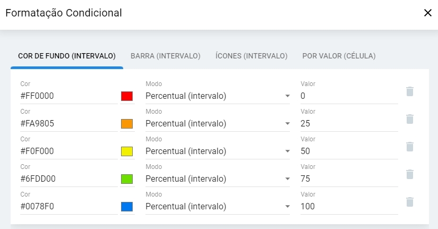Screen dimensions: 438x229
Task: Delete the #F0F000 color rule
Action: tap(409, 147)
